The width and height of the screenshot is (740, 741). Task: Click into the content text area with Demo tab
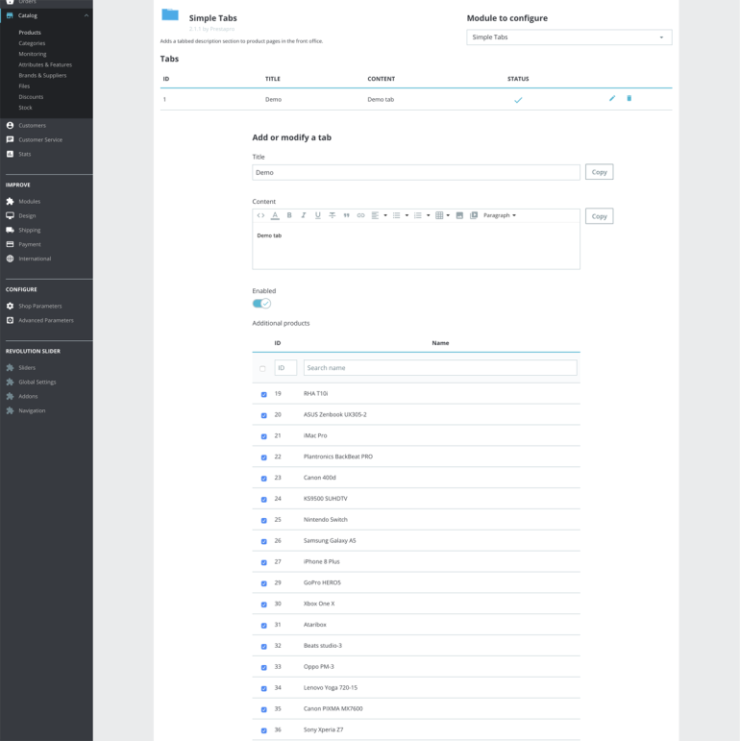click(x=416, y=246)
